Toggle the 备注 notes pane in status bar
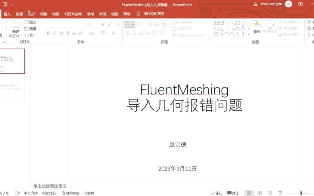This screenshot has width=314, height=196. tap(217, 193)
